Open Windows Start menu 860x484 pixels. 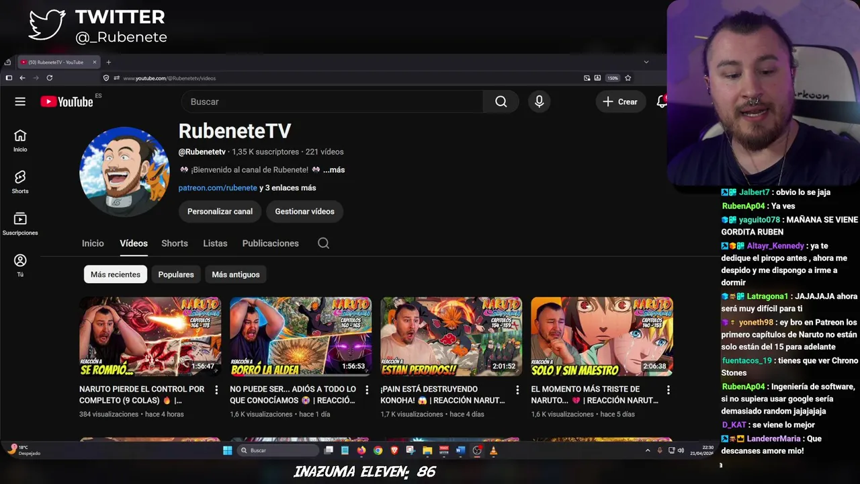tap(227, 450)
